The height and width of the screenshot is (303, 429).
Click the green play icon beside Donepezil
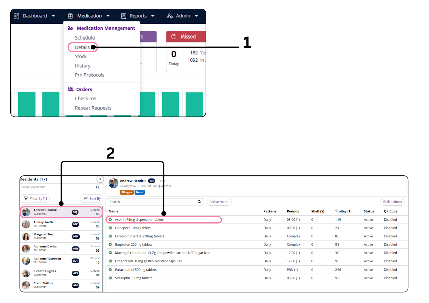tap(110, 228)
